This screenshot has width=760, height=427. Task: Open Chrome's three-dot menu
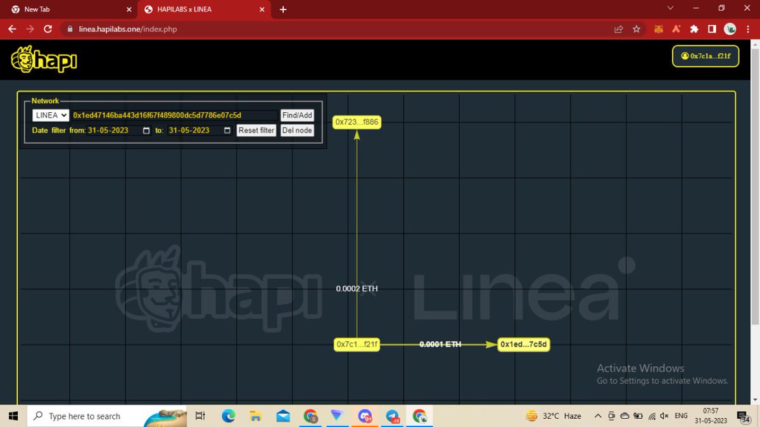coord(748,29)
